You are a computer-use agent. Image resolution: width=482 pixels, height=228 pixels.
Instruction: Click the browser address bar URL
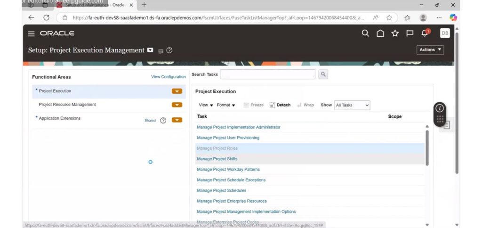(218, 17)
